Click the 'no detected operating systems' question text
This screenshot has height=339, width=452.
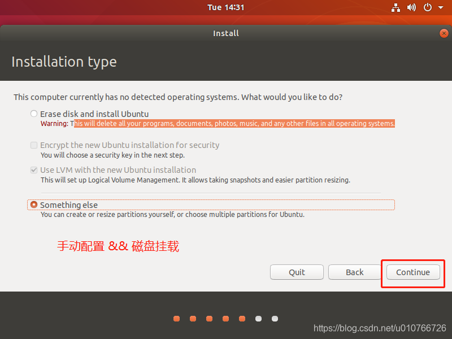click(178, 97)
